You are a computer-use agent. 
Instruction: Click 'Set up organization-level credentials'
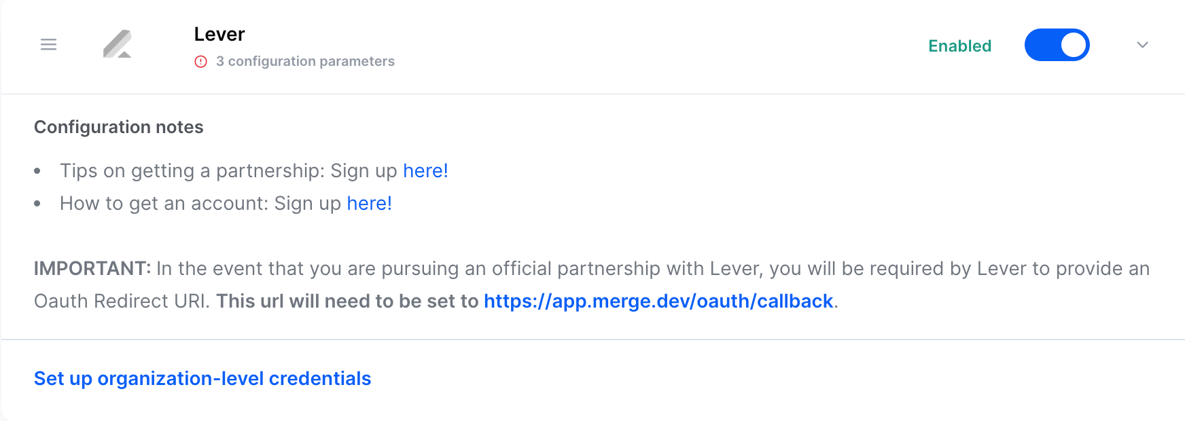[202, 378]
